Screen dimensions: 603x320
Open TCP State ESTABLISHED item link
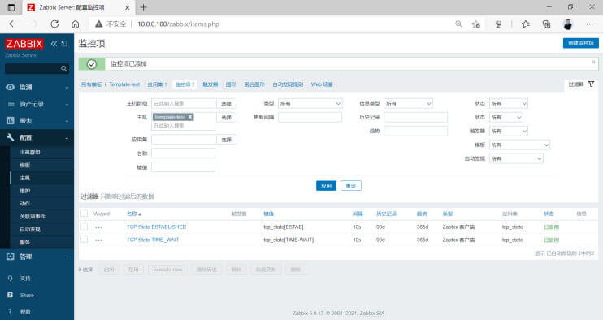tap(157, 227)
